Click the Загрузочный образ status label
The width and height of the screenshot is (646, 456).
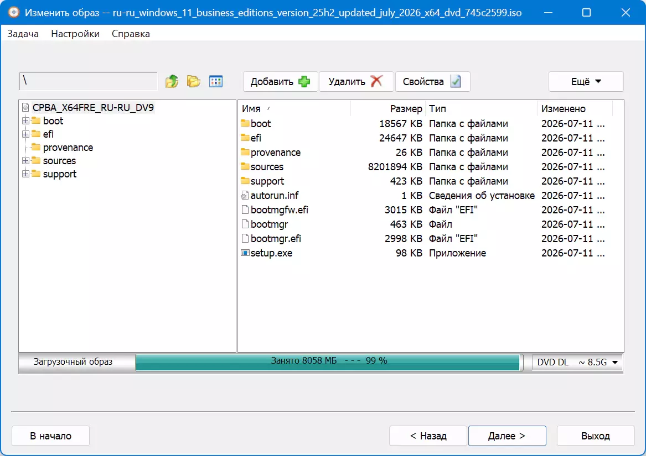73,361
